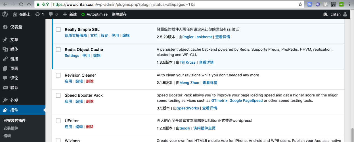
Task: Select 已安装的插件 submenu item
Action: click(14, 121)
